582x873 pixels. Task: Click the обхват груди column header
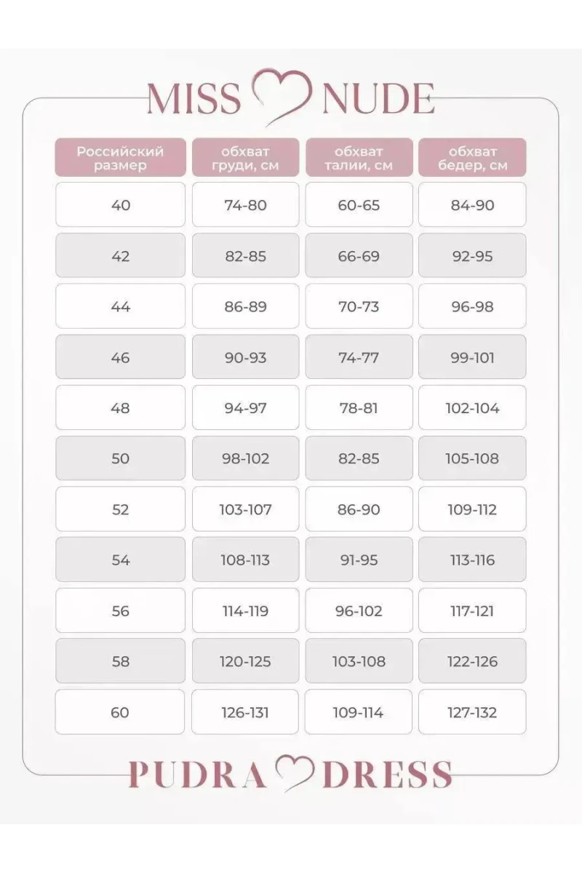click(x=245, y=157)
